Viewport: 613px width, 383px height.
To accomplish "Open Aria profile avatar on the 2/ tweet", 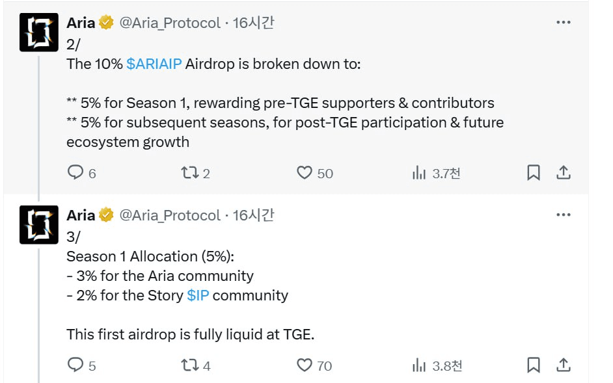I will click(x=39, y=33).
